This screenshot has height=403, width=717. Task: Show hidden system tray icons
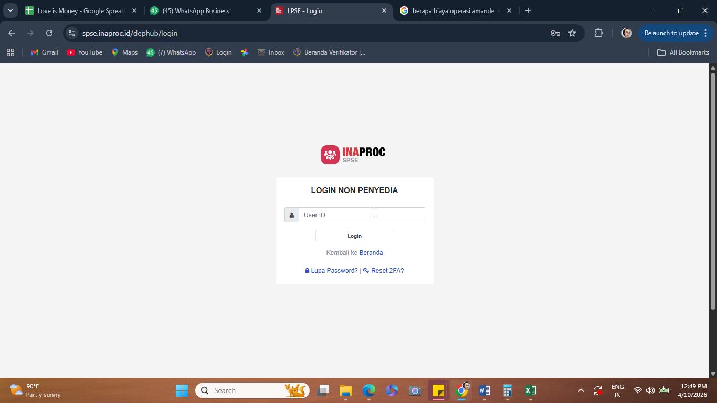click(581, 390)
